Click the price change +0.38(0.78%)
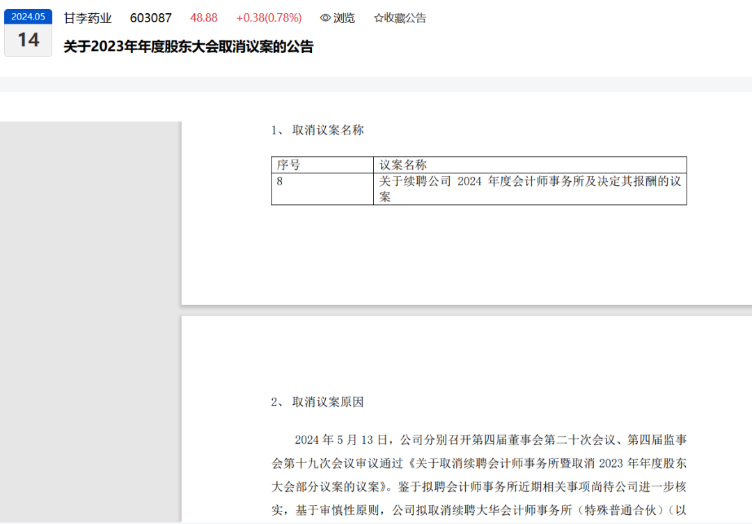 pos(269,18)
